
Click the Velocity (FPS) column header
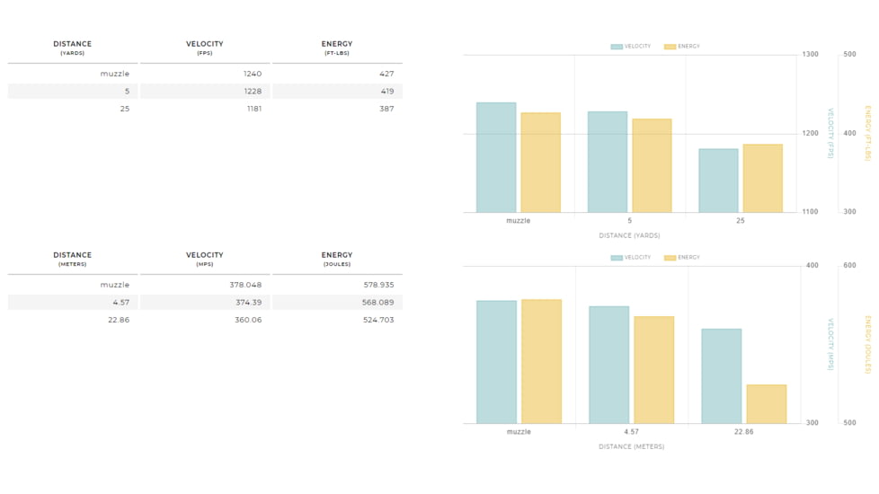coord(204,48)
